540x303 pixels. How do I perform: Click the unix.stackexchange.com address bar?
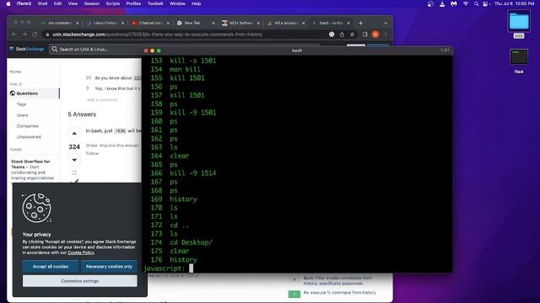pyautogui.click(x=186, y=35)
